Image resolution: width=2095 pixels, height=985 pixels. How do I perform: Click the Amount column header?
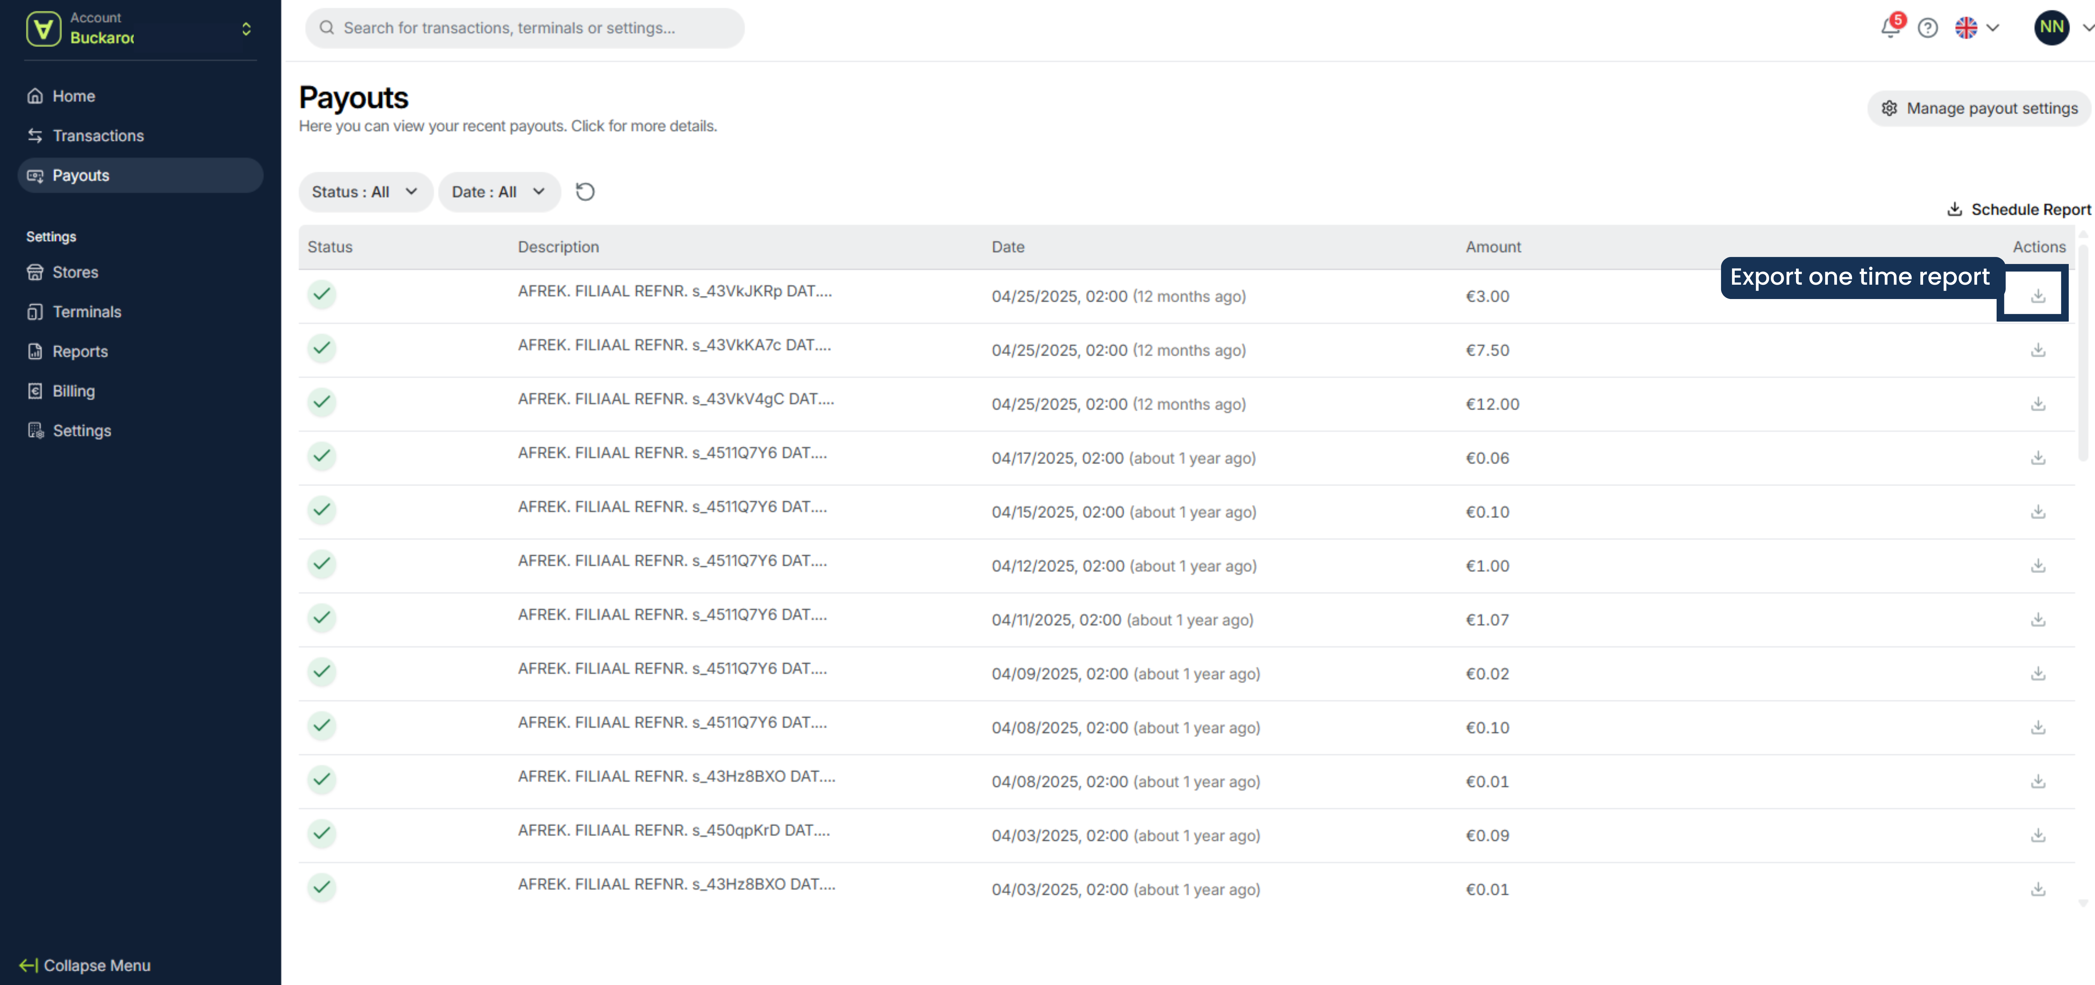[x=1493, y=247]
